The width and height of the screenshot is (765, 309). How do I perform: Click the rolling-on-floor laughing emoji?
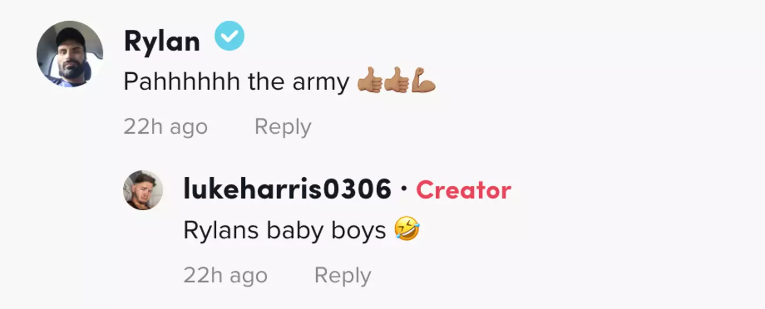[x=407, y=230]
